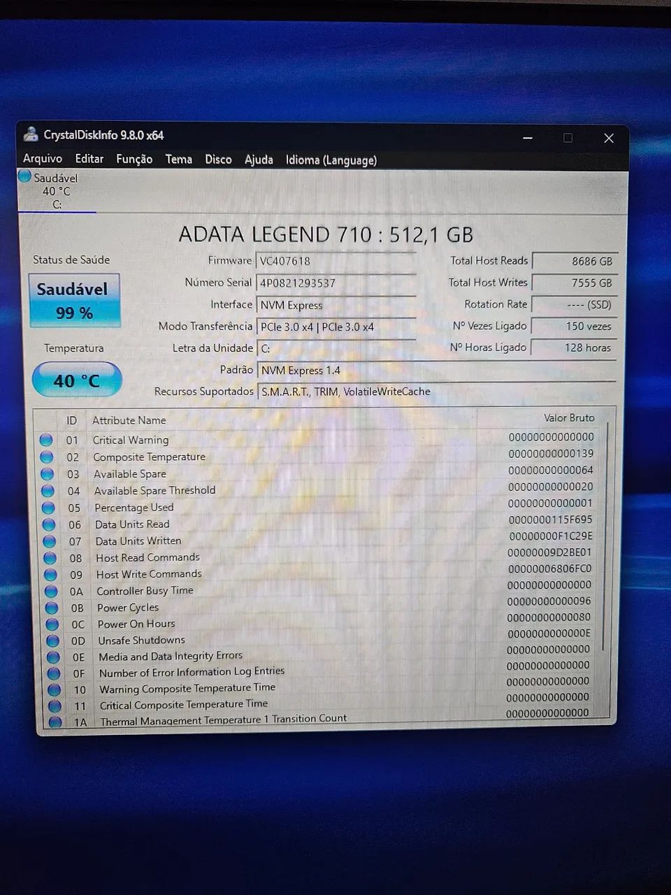671x895 pixels.
Task: Click the Nº Horas Ligado value 128 horas
Action: coord(575,348)
